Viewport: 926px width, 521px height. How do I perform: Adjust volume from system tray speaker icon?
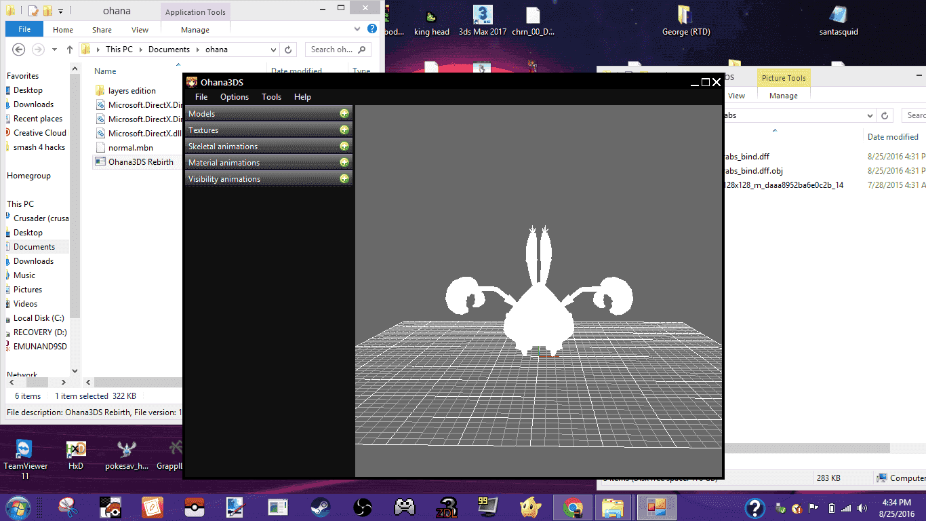tap(862, 507)
